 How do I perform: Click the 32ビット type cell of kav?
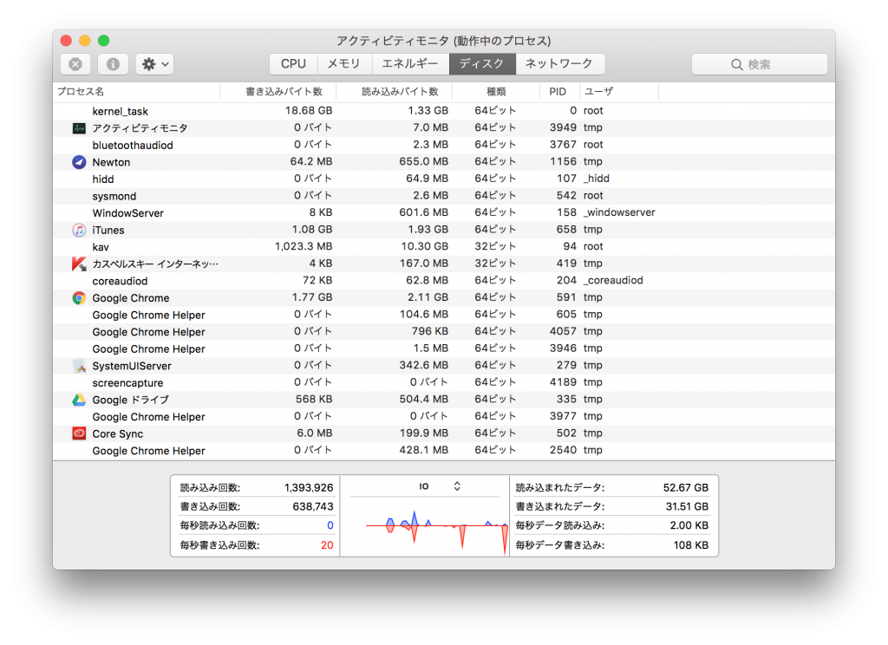[495, 247]
